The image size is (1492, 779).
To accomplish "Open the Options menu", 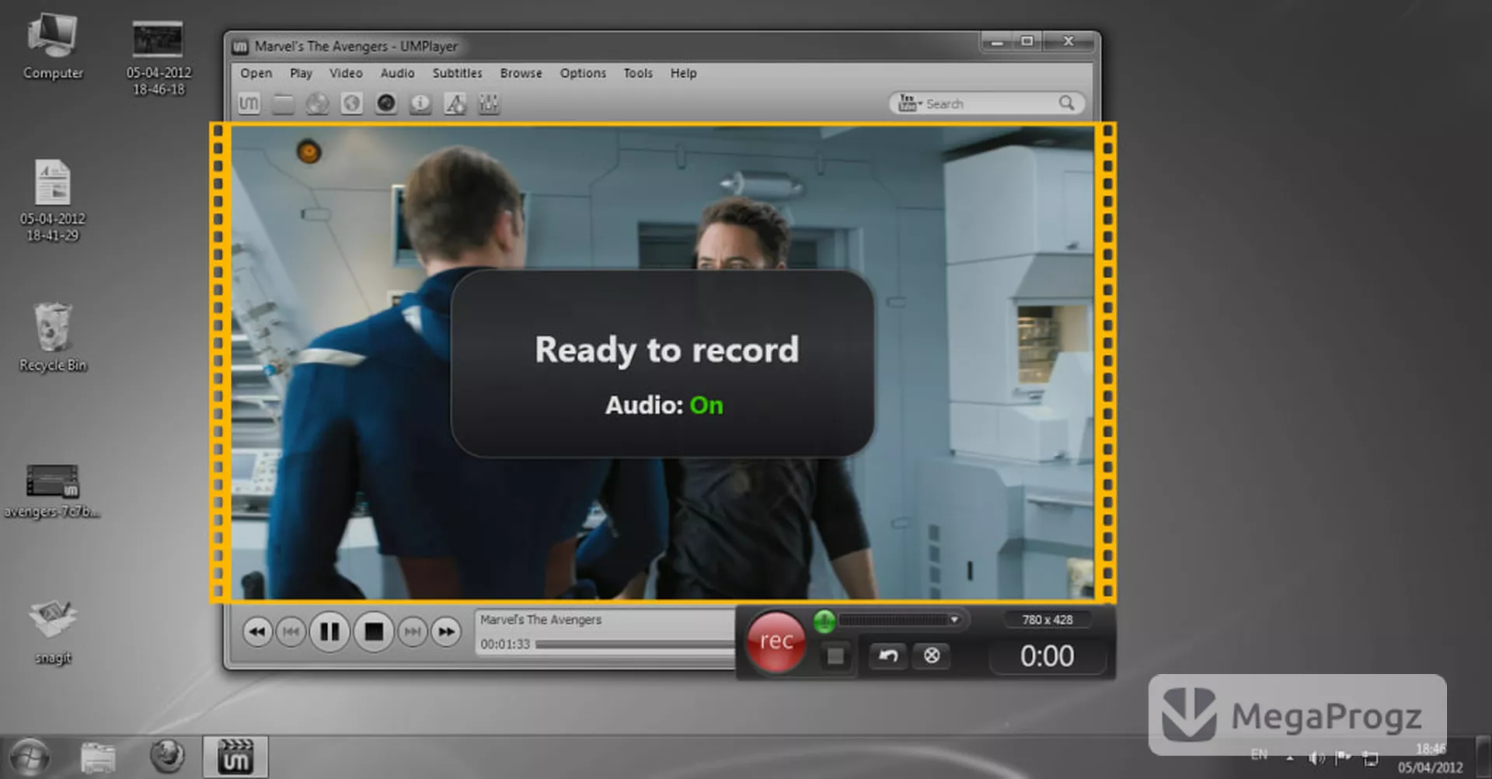I will pos(583,73).
